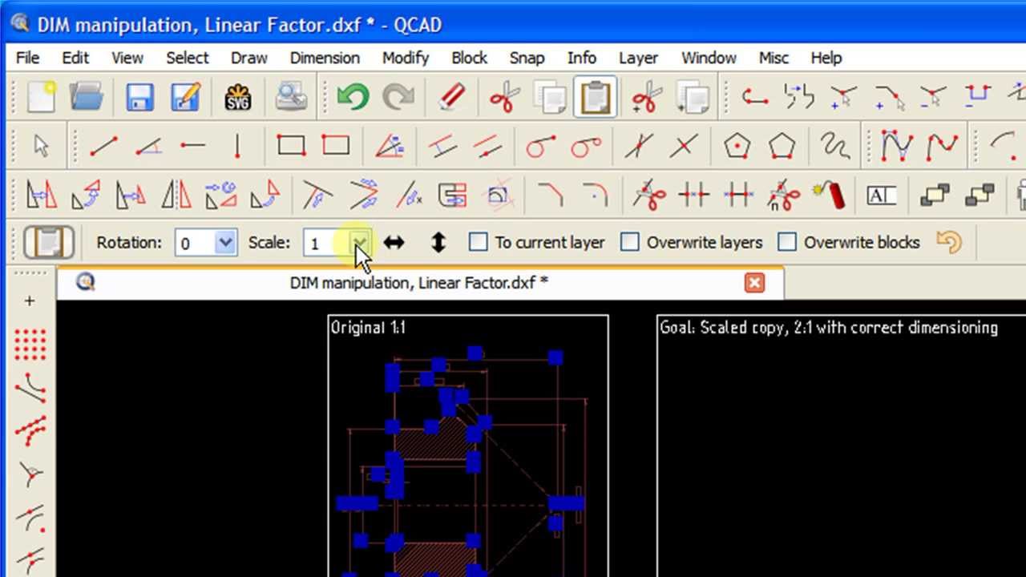The width and height of the screenshot is (1026, 577).
Task: Click the Open file folder icon
Action: click(86, 97)
